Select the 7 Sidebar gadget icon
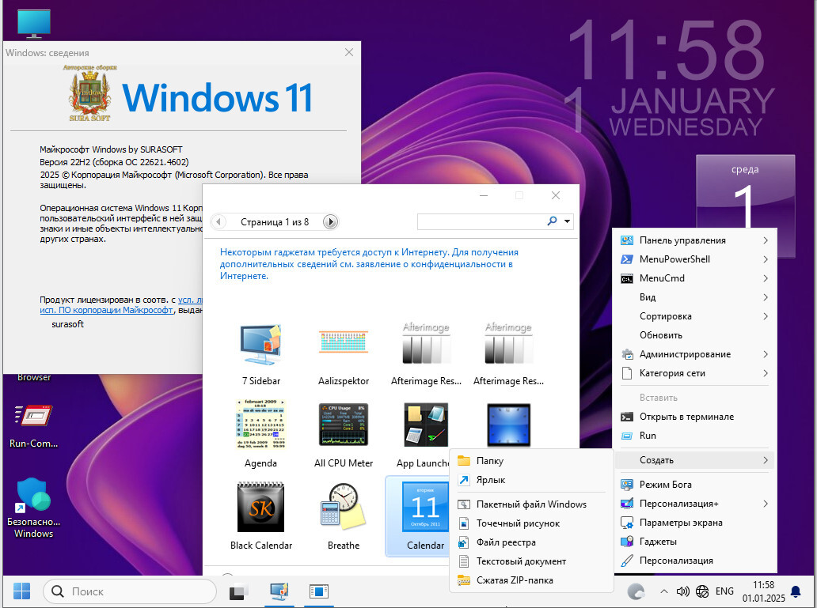 point(261,344)
